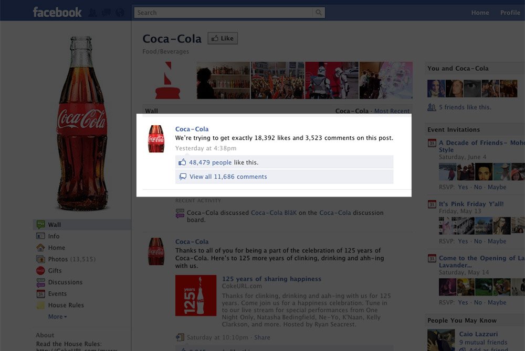Open the messages icon in header
Viewport: 525px width, 351px height.
click(x=107, y=13)
